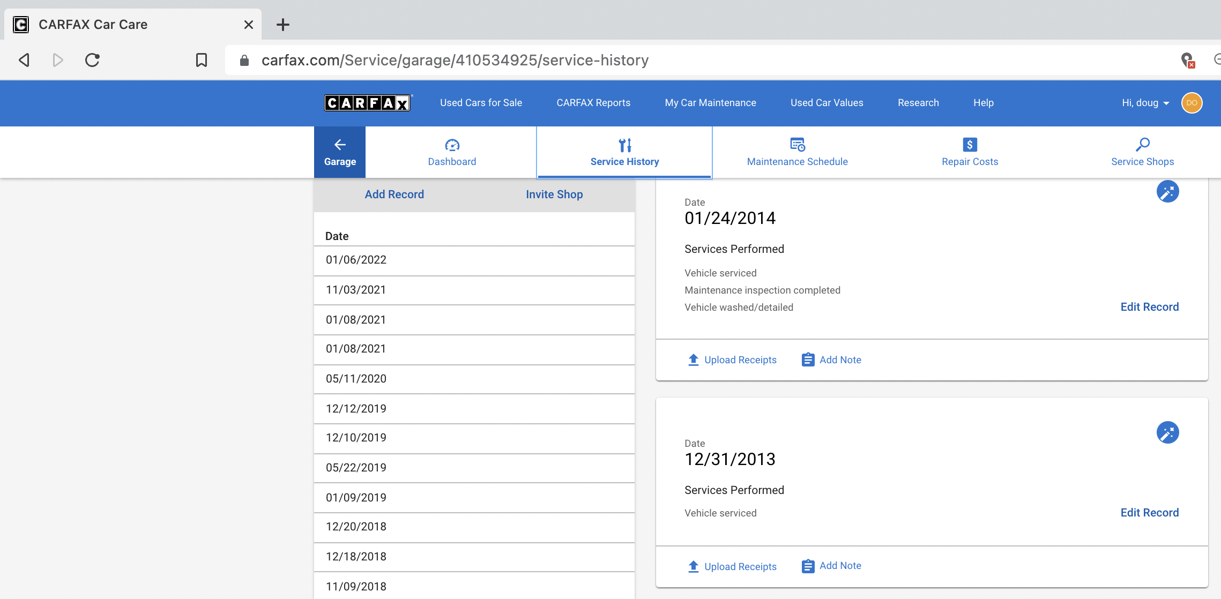Click the Service Shops magnifier icon
Viewport: 1221px width, 599px height.
[1143, 145]
